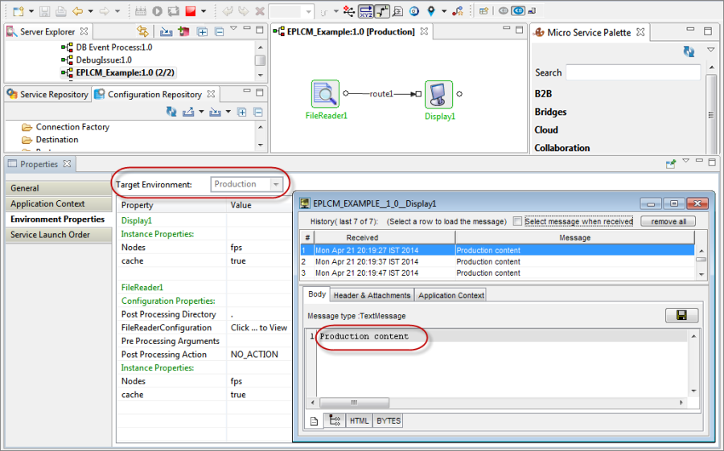724x451 pixels.
Task: Click the FileReader1 component icon
Action: [x=325, y=94]
